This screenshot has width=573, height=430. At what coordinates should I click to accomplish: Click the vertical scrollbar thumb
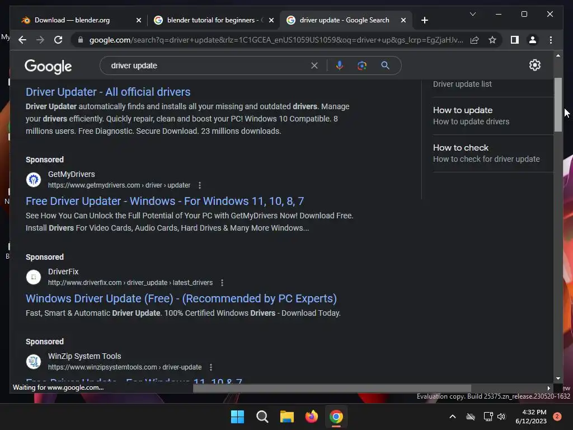point(558,105)
